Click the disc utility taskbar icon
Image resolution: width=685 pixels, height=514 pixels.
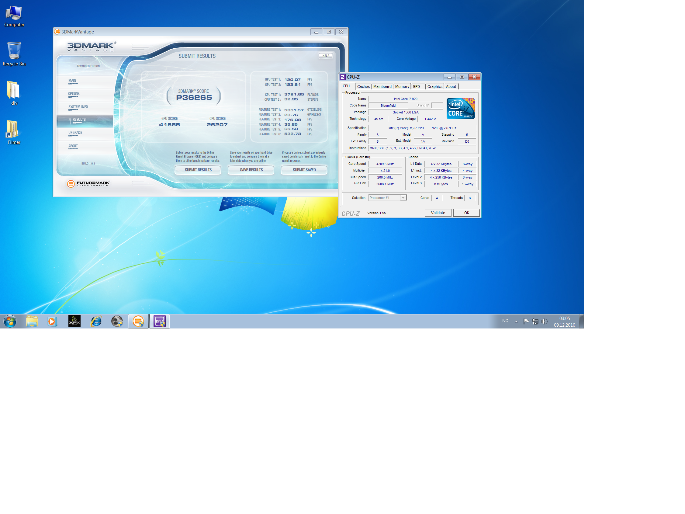pyautogui.click(x=117, y=321)
